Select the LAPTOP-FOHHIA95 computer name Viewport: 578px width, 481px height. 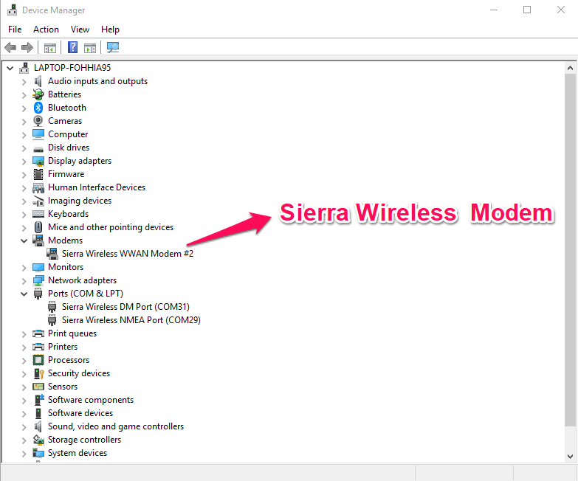coord(72,68)
